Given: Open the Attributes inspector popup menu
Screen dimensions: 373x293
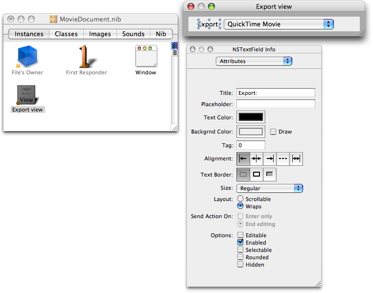Looking at the screenshot, I should pyautogui.click(x=254, y=61).
